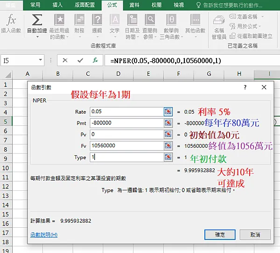Switch to the Data (資料) tab

pyautogui.click(x=134, y=5)
